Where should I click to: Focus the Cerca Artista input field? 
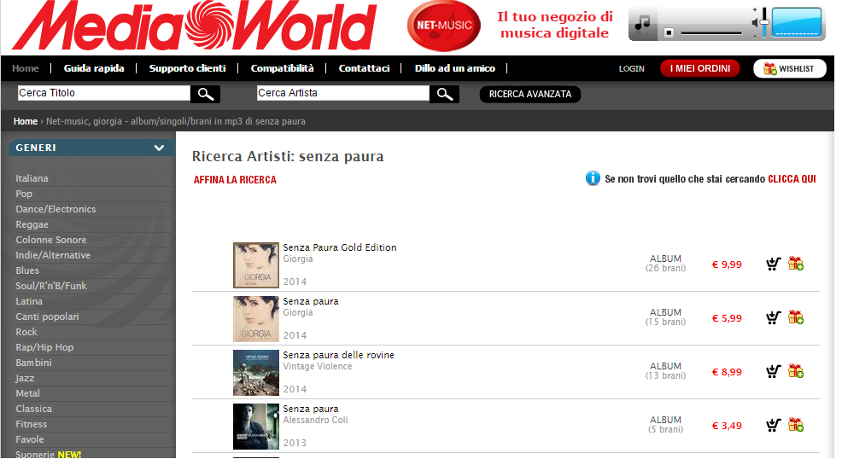point(343,93)
